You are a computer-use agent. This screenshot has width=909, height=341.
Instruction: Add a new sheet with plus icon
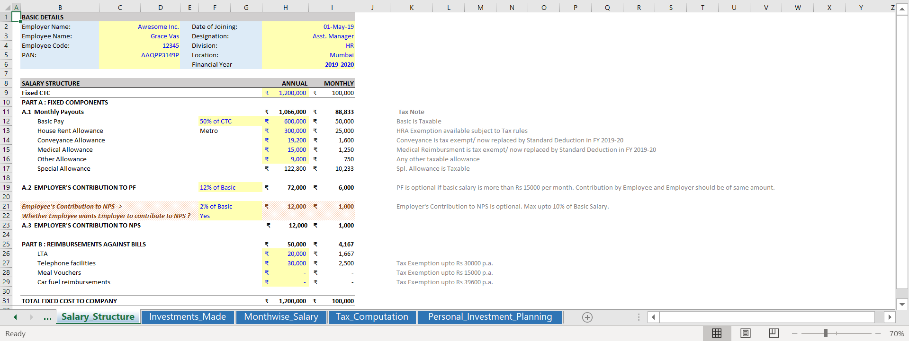(x=587, y=317)
